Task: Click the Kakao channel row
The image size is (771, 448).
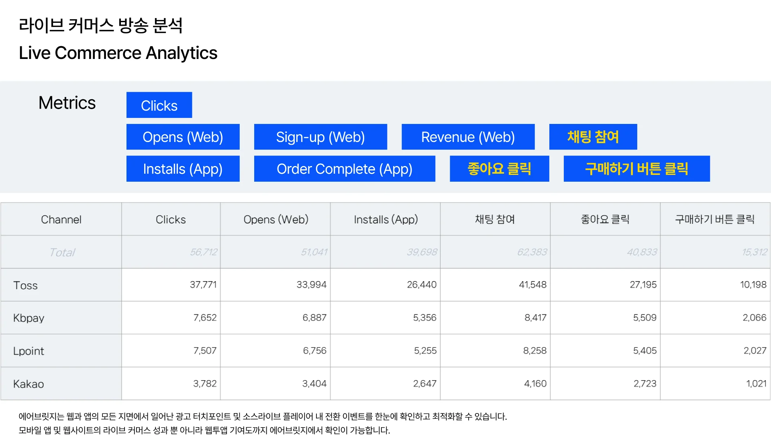Action: tap(29, 384)
